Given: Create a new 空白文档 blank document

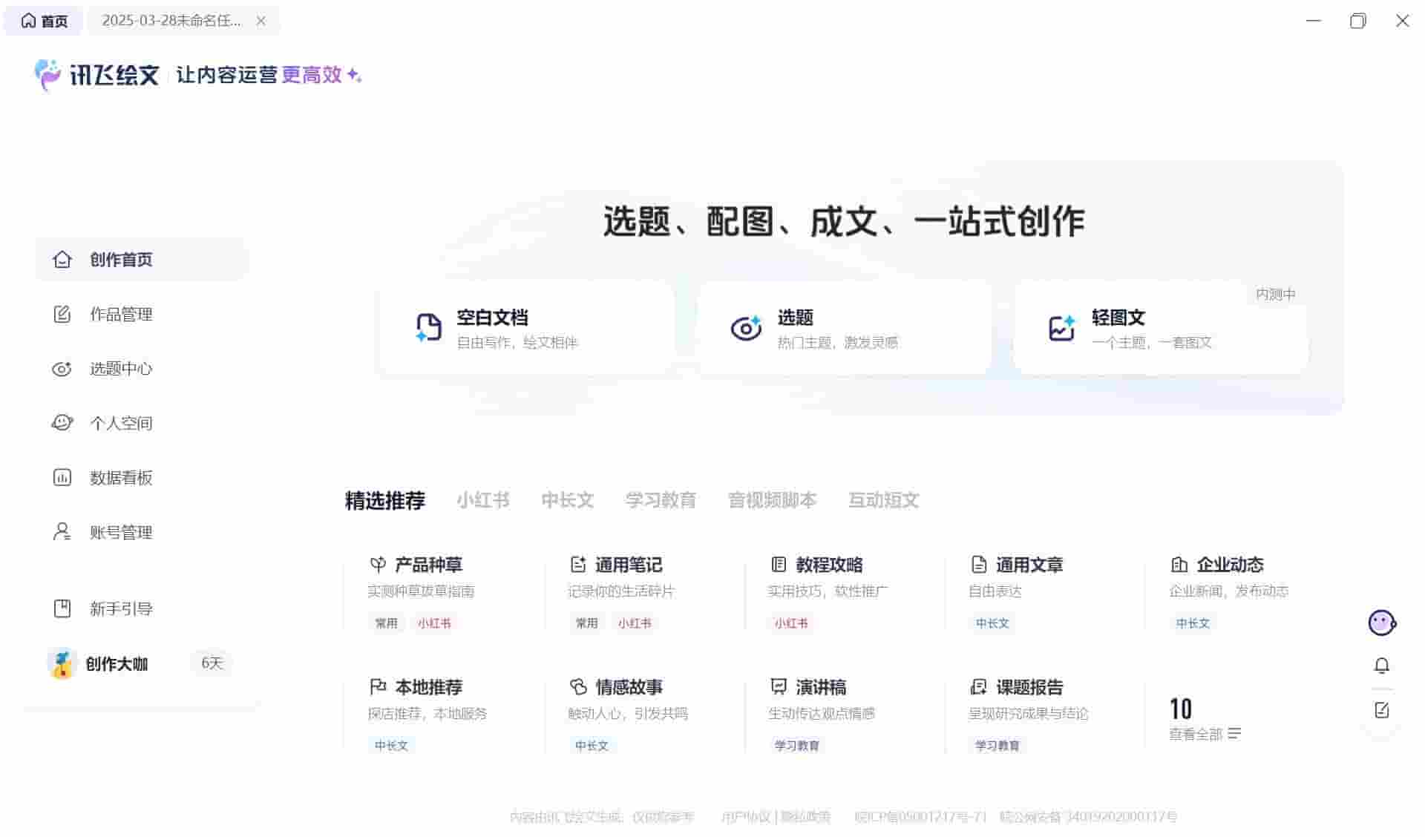Looking at the screenshot, I should (x=526, y=326).
